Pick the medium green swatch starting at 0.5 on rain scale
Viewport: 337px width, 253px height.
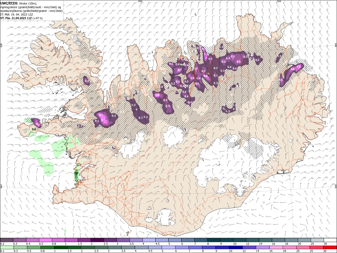click(x=34, y=247)
